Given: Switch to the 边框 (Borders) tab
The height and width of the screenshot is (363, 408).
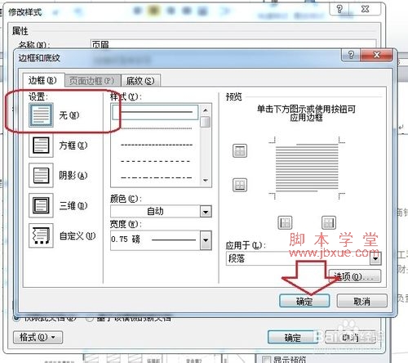Looking at the screenshot, I should click(x=43, y=80).
